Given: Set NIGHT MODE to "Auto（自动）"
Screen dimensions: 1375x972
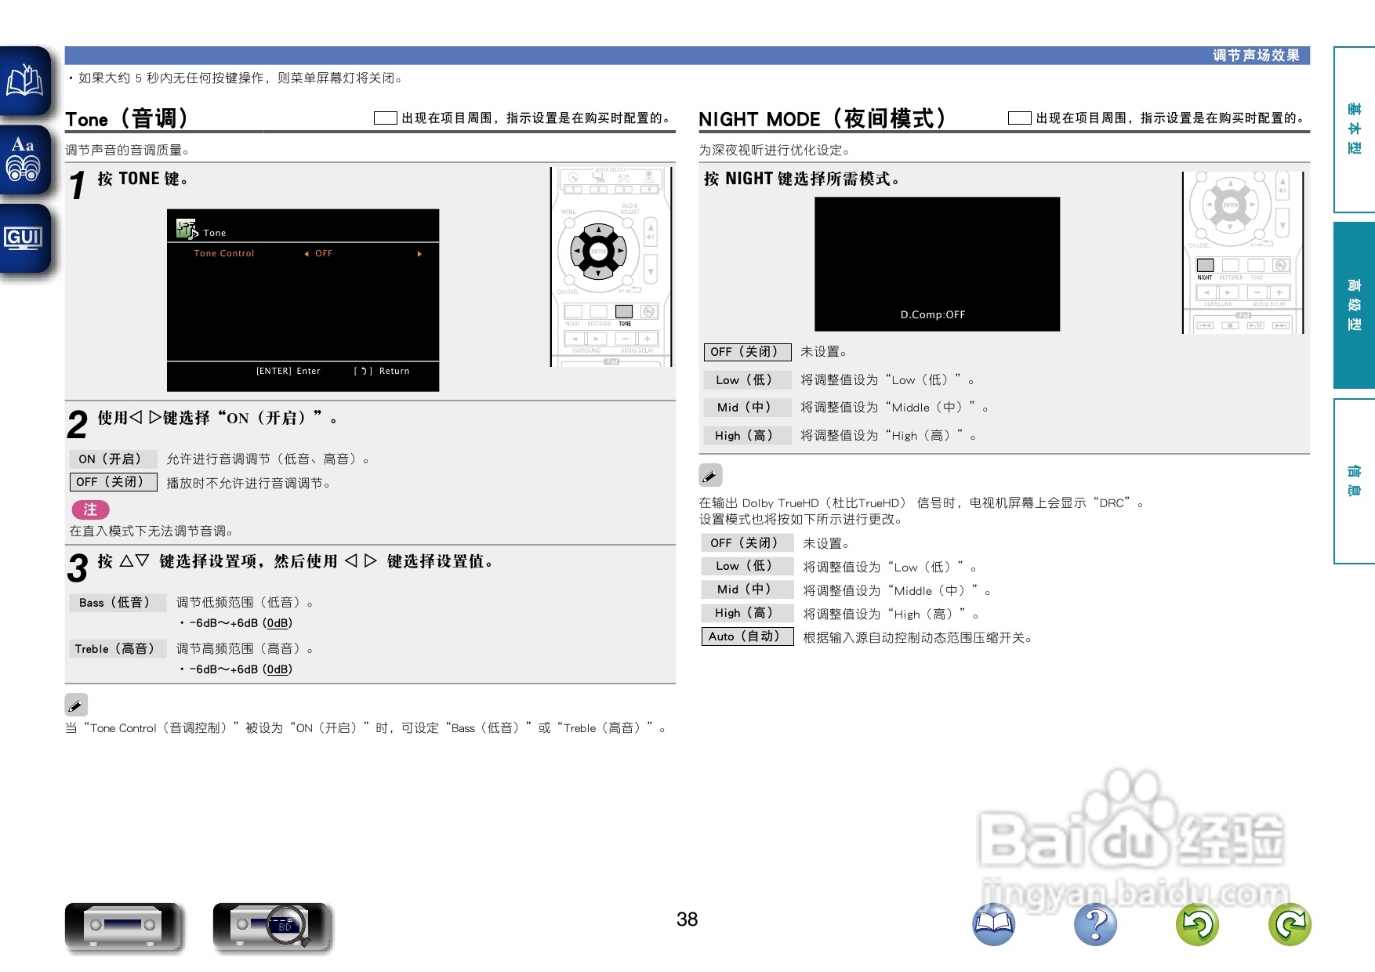Looking at the screenshot, I should [746, 637].
